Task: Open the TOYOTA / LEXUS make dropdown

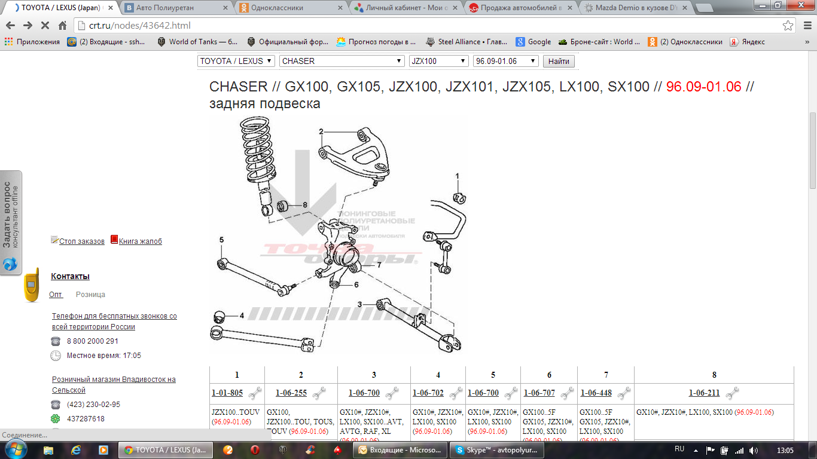Action: click(236, 61)
